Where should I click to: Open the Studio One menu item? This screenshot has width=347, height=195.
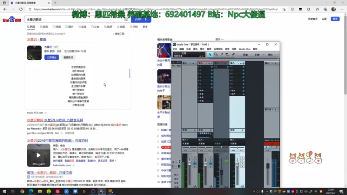[245, 49]
